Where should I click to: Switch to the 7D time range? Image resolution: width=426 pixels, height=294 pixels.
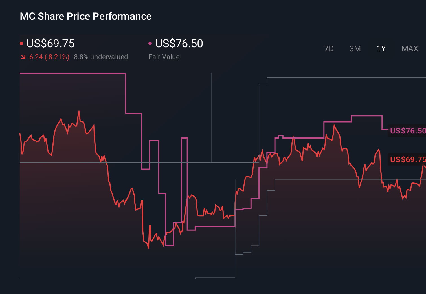coord(329,48)
